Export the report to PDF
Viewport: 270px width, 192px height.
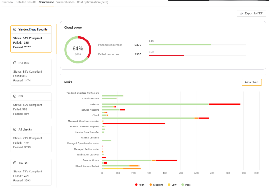251,13
